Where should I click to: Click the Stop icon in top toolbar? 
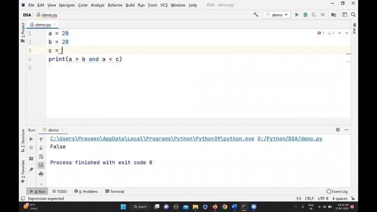pos(323,15)
